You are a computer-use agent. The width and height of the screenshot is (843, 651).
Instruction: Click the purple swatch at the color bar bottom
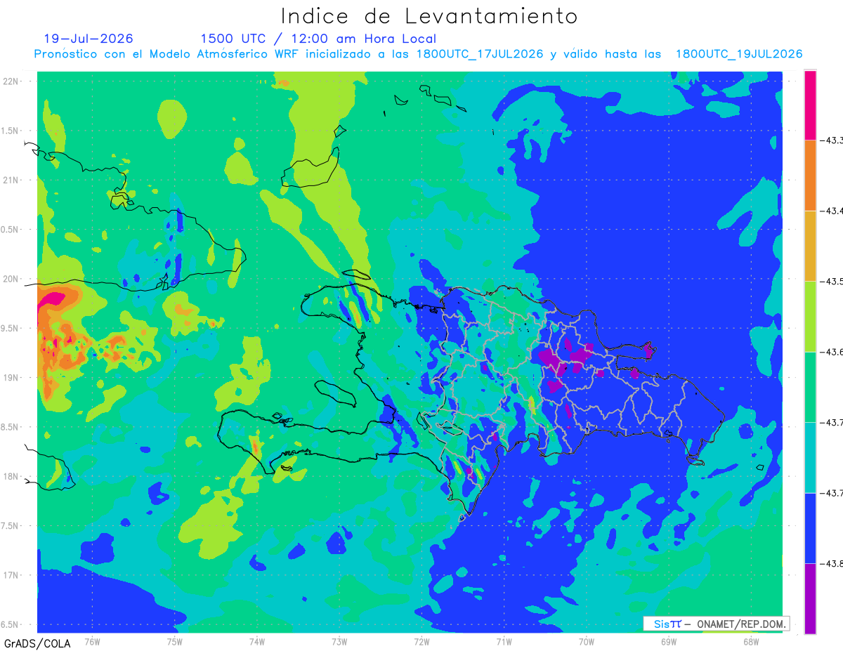pyautogui.click(x=810, y=598)
